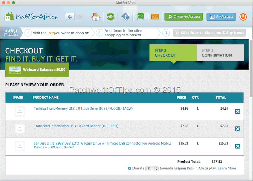Open the Toshiba TransMemory USB 2.0 product link
The height and width of the screenshot is (181, 253).
83,109
